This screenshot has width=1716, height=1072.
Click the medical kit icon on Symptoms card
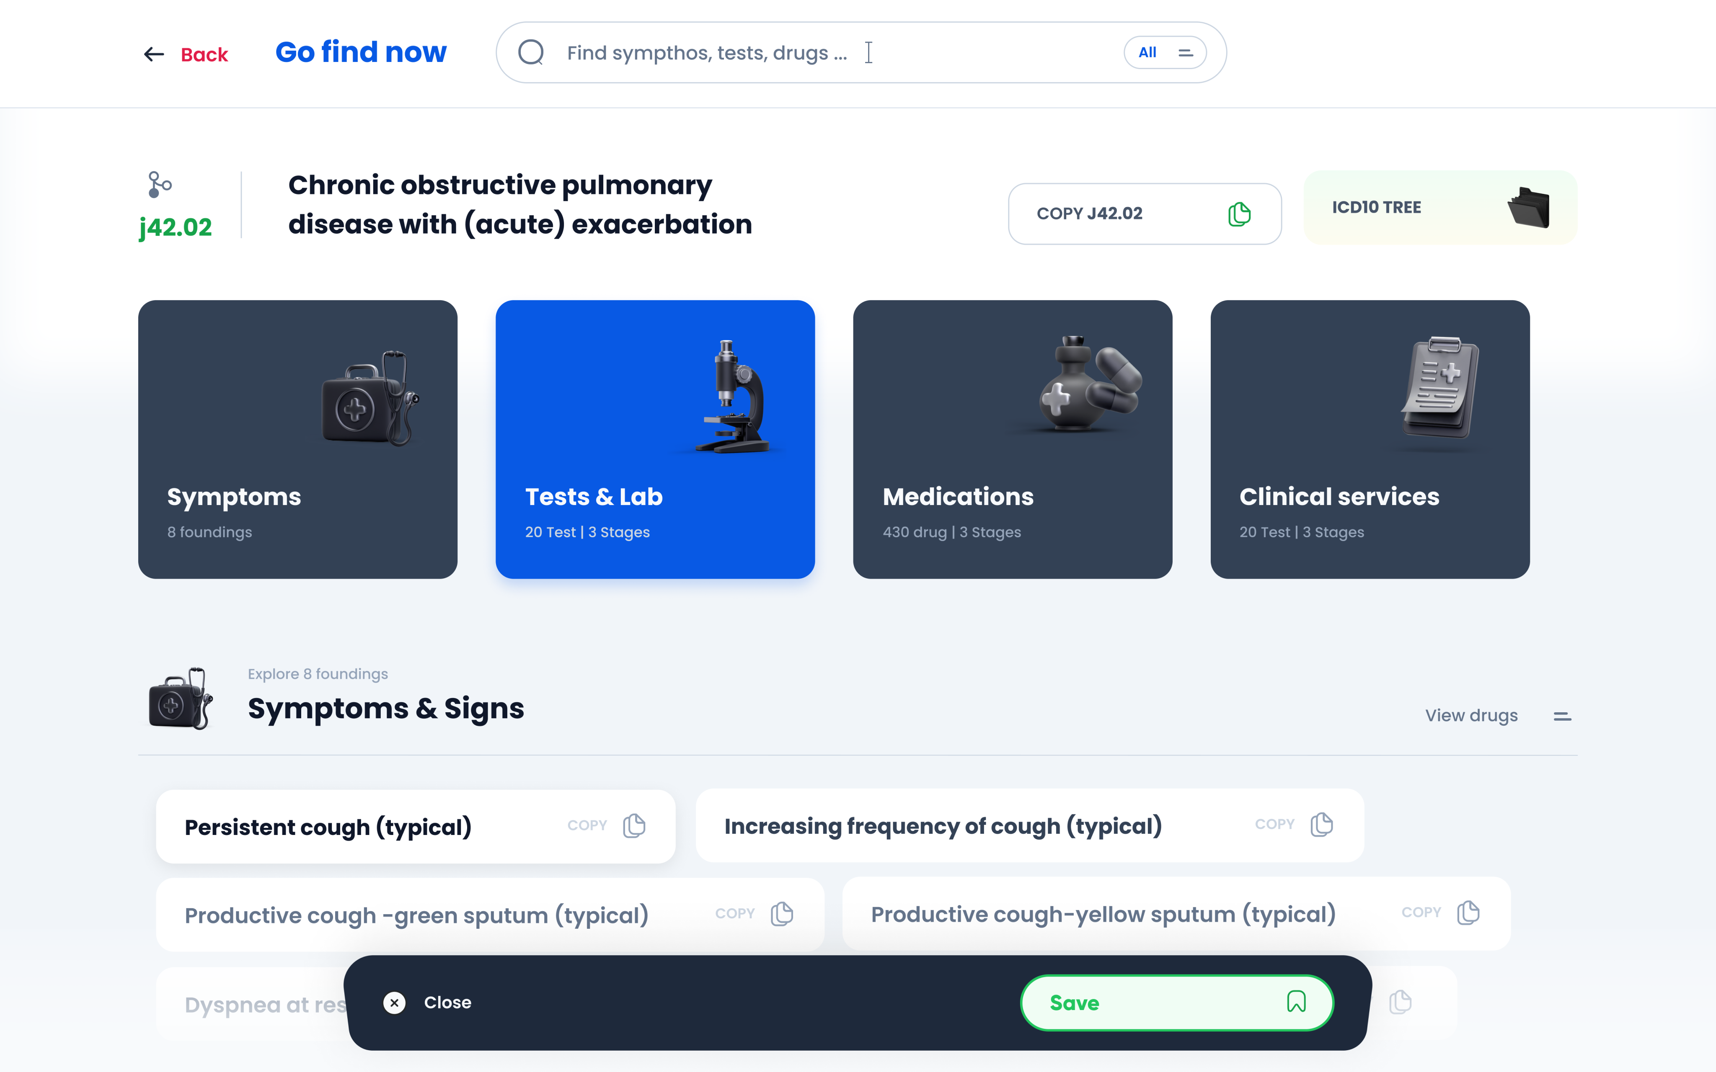(370, 398)
